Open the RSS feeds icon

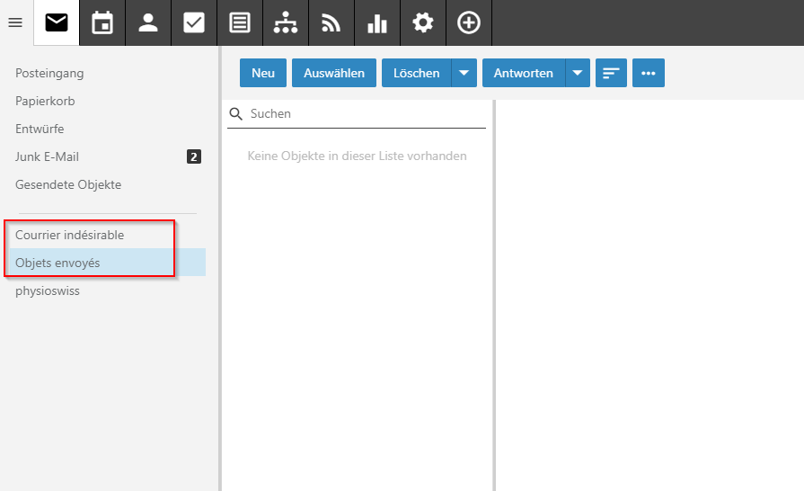[331, 23]
